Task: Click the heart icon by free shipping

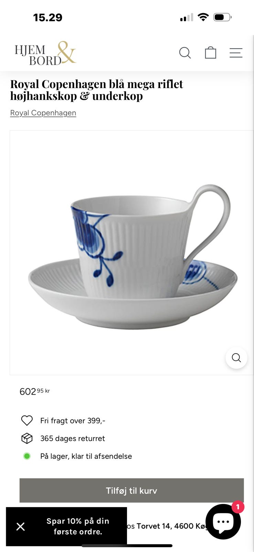Action: click(27, 421)
